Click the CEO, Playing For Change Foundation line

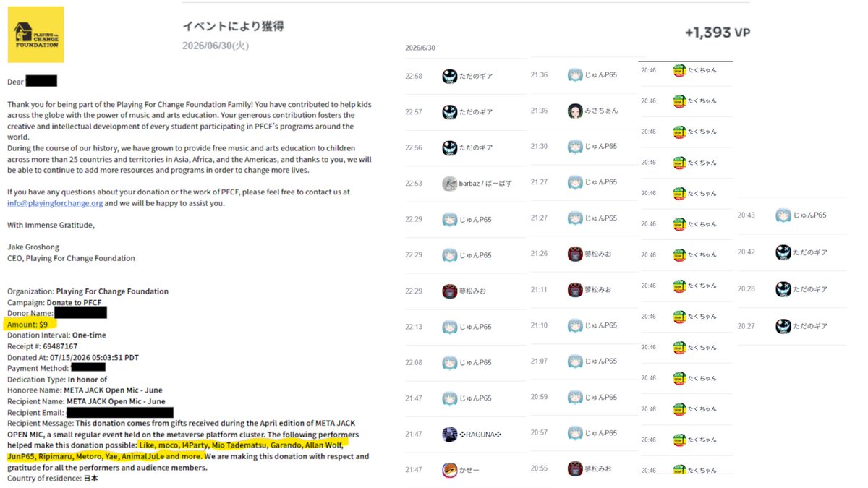(71, 258)
